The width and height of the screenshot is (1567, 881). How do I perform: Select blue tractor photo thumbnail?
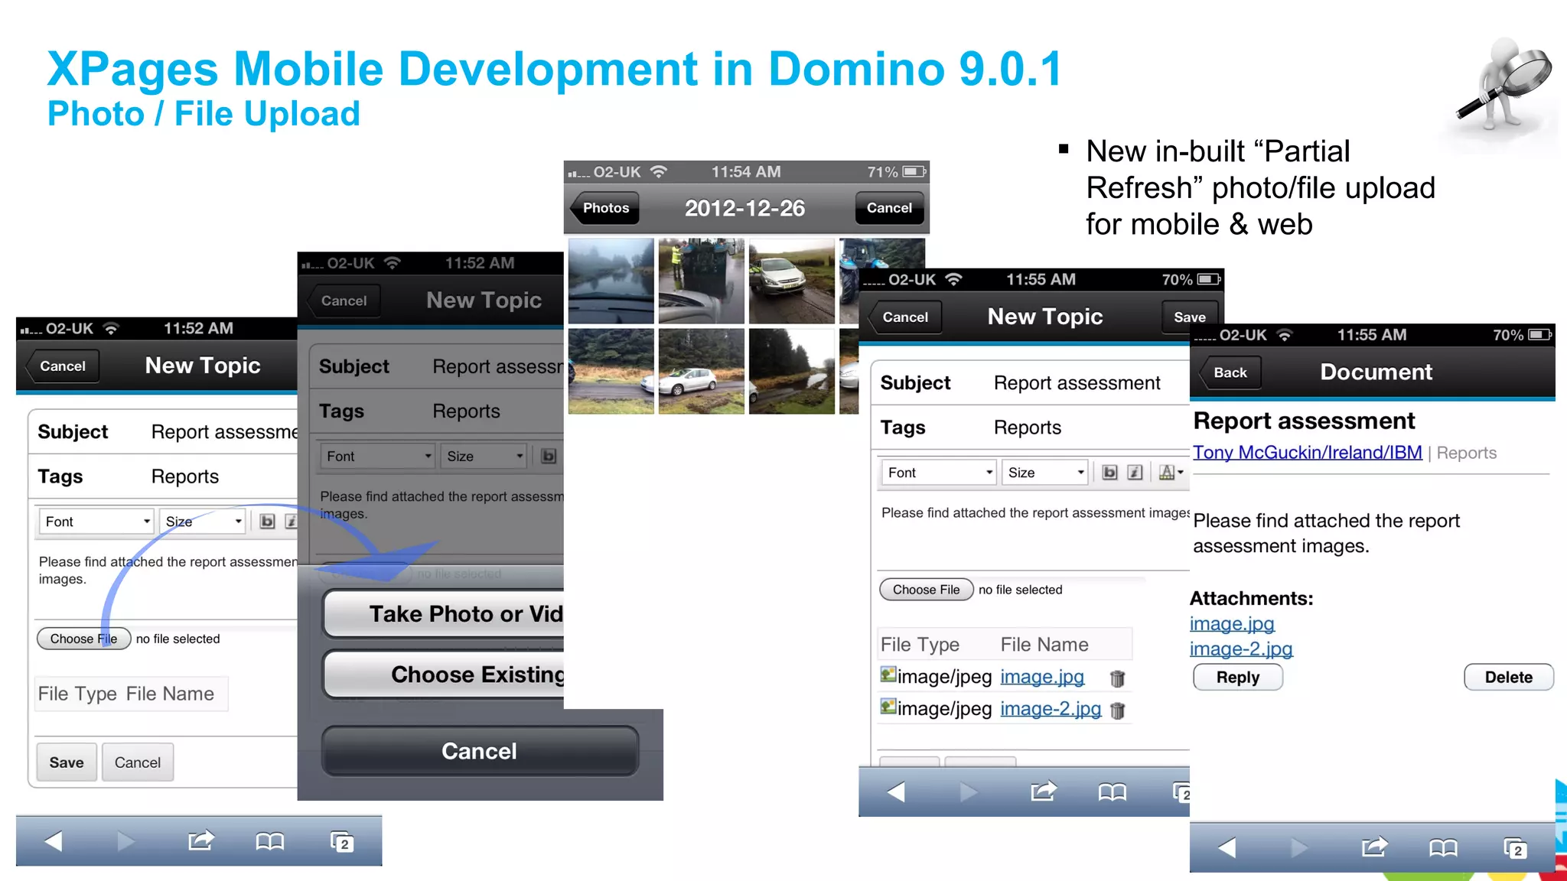coord(881,254)
